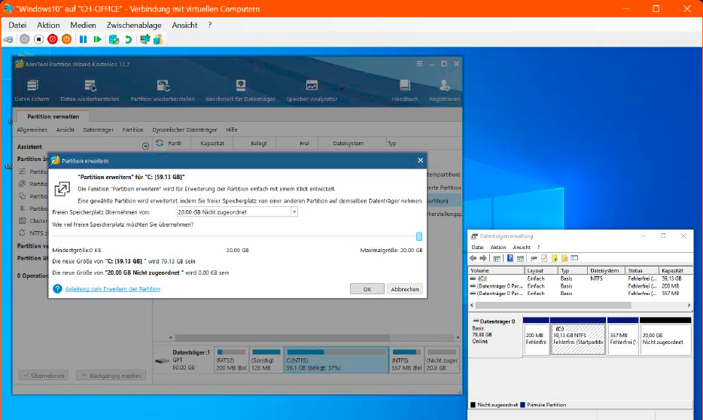Open Daten sichern in MiniTool toolbar
The width and height of the screenshot is (703, 420).
pos(32,90)
